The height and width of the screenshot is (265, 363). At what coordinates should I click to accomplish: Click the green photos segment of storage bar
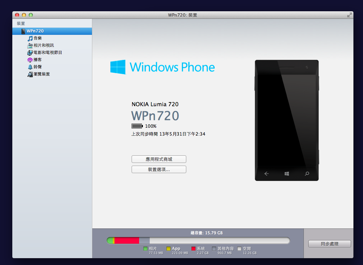pos(110,240)
